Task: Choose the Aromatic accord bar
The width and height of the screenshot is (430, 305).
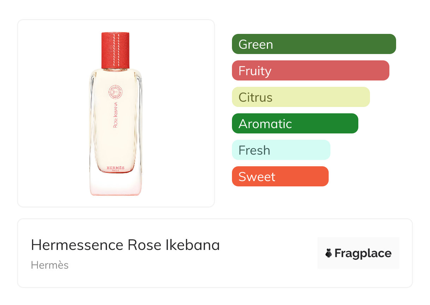Action: pyautogui.click(x=295, y=124)
